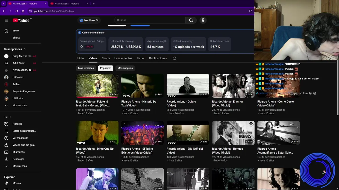Viewport: 339px width, 190px height.
Task: Select the Más antiguos sort chip
Action: (x=125, y=68)
